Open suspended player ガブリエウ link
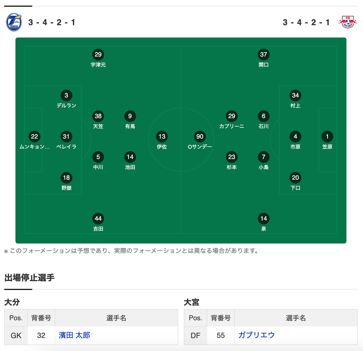 click(x=256, y=335)
